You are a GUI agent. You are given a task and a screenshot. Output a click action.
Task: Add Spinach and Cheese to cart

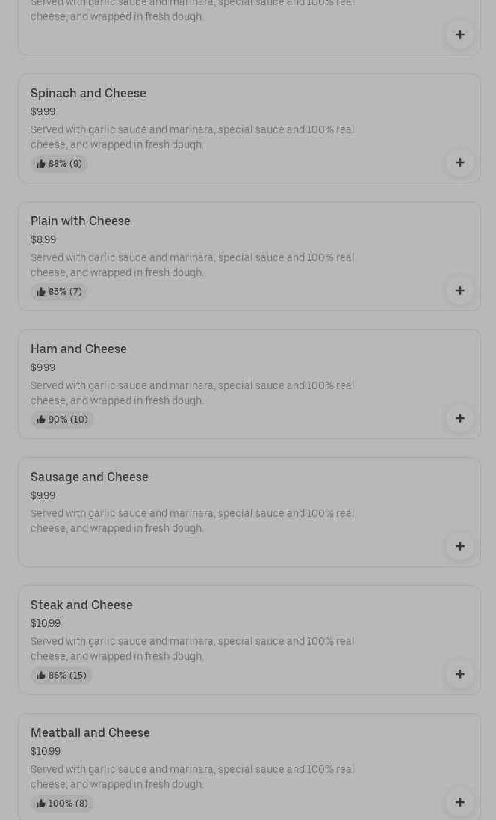pyautogui.click(x=459, y=162)
